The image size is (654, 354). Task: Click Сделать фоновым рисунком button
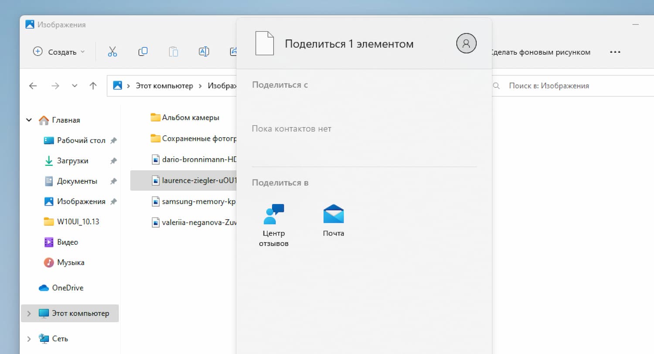click(541, 52)
